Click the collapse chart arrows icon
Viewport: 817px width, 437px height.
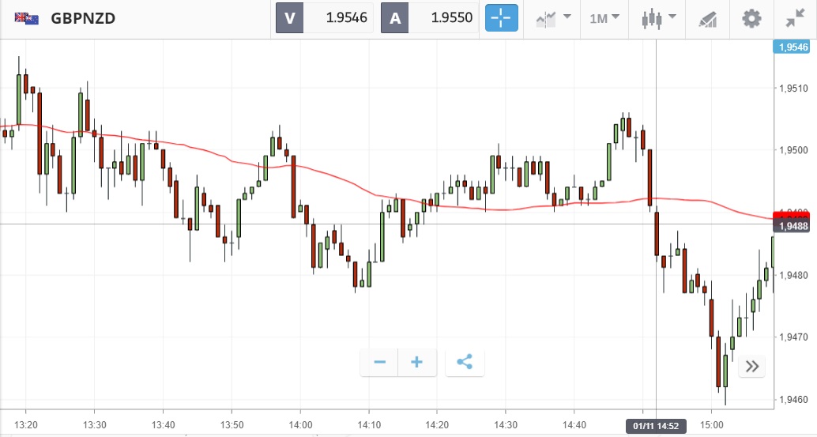(x=794, y=18)
